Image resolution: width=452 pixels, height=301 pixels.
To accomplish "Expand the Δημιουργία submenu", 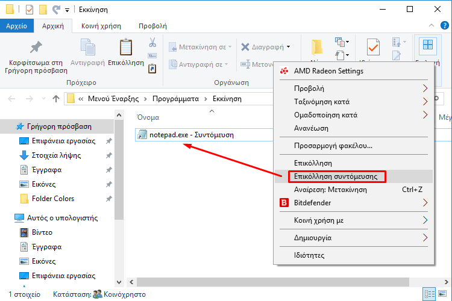I will pyautogui.click(x=354, y=238).
